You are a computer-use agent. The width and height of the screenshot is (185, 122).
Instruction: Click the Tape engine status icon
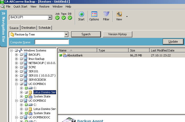(64, 18)
